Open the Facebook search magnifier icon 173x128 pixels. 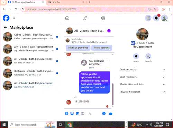point(14,18)
